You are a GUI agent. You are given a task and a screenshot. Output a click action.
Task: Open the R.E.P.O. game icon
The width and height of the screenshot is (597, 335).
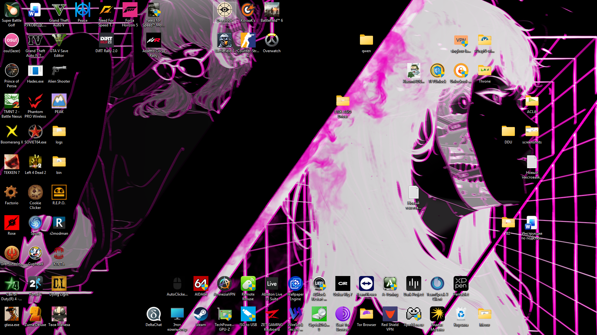coord(59,195)
